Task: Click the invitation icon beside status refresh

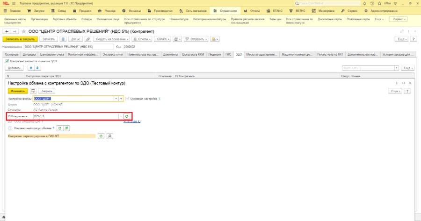Action: (66, 128)
